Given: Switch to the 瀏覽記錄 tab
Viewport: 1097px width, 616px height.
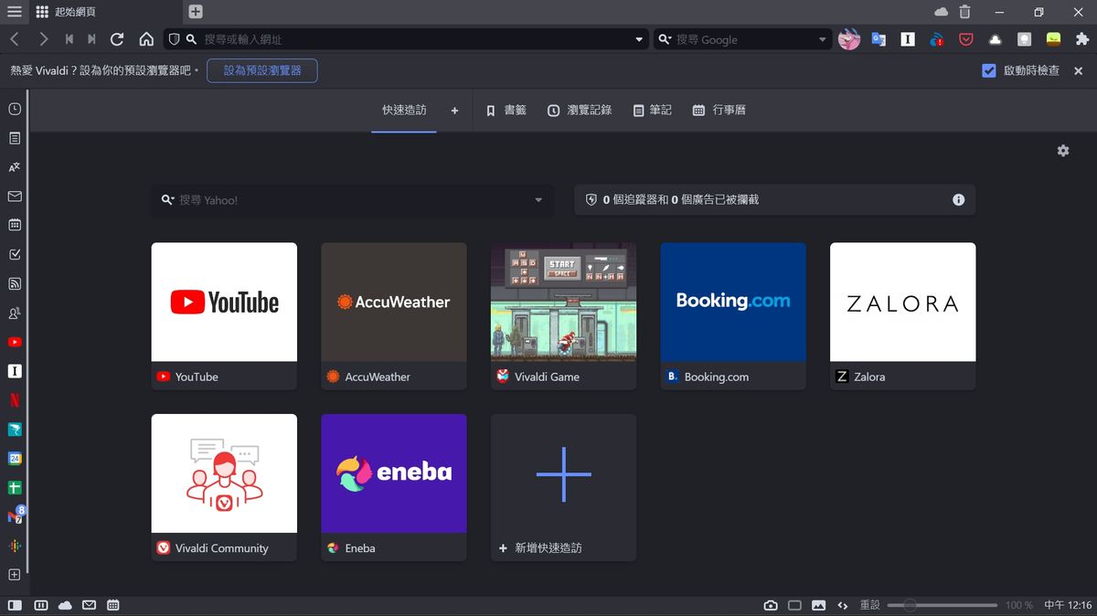Looking at the screenshot, I should pos(580,110).
